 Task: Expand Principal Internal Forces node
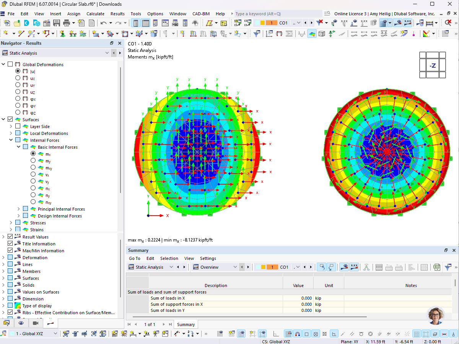point(18,209)
